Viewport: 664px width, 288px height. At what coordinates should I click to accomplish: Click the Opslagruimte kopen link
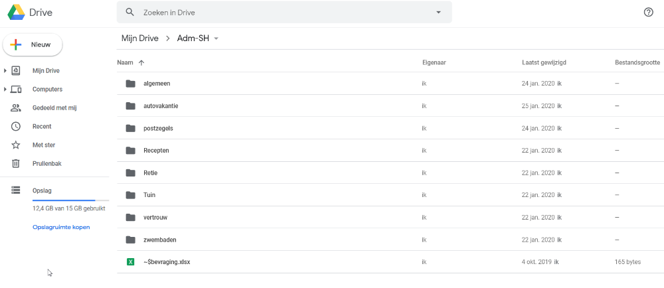point(61,227)
